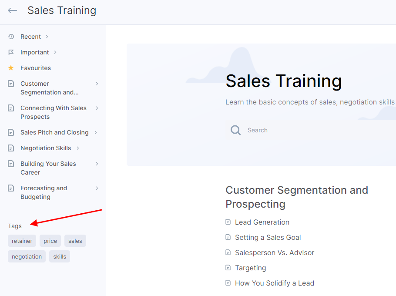Expand Customer Segmentation and... chevron in sidebar
Image resolution: width=396 pixels, height=296 pixels.
[97, 84]
